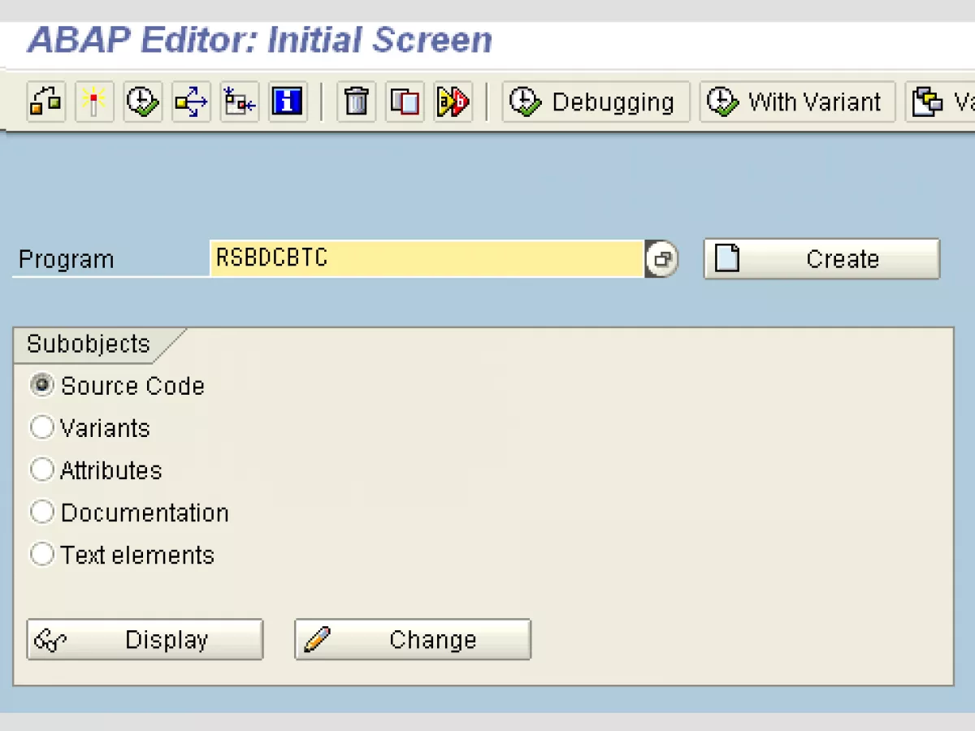Select the Text elements radio button
The image size is (975, 731).
(x=41, y=555)
